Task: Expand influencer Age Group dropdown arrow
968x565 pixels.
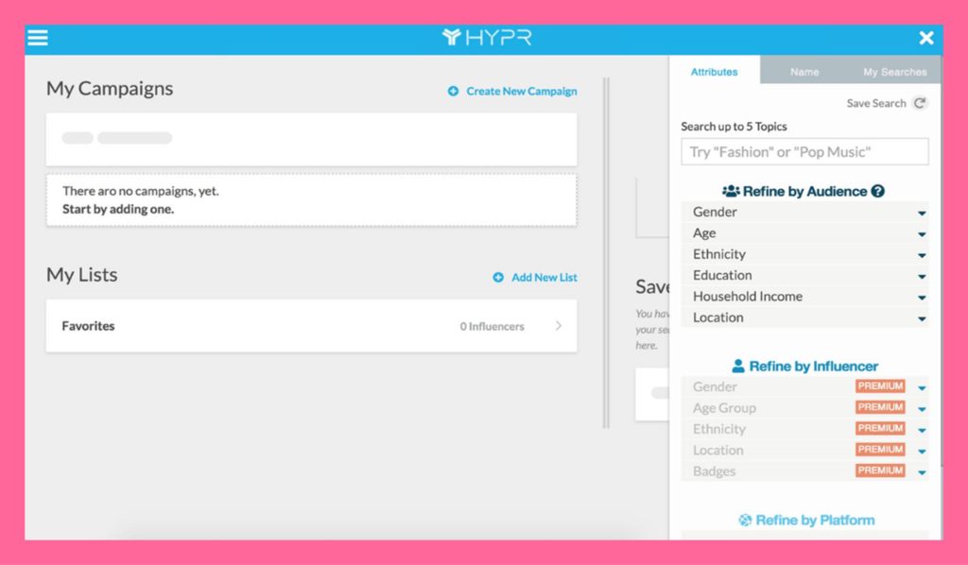Action: tap(922, 409)
